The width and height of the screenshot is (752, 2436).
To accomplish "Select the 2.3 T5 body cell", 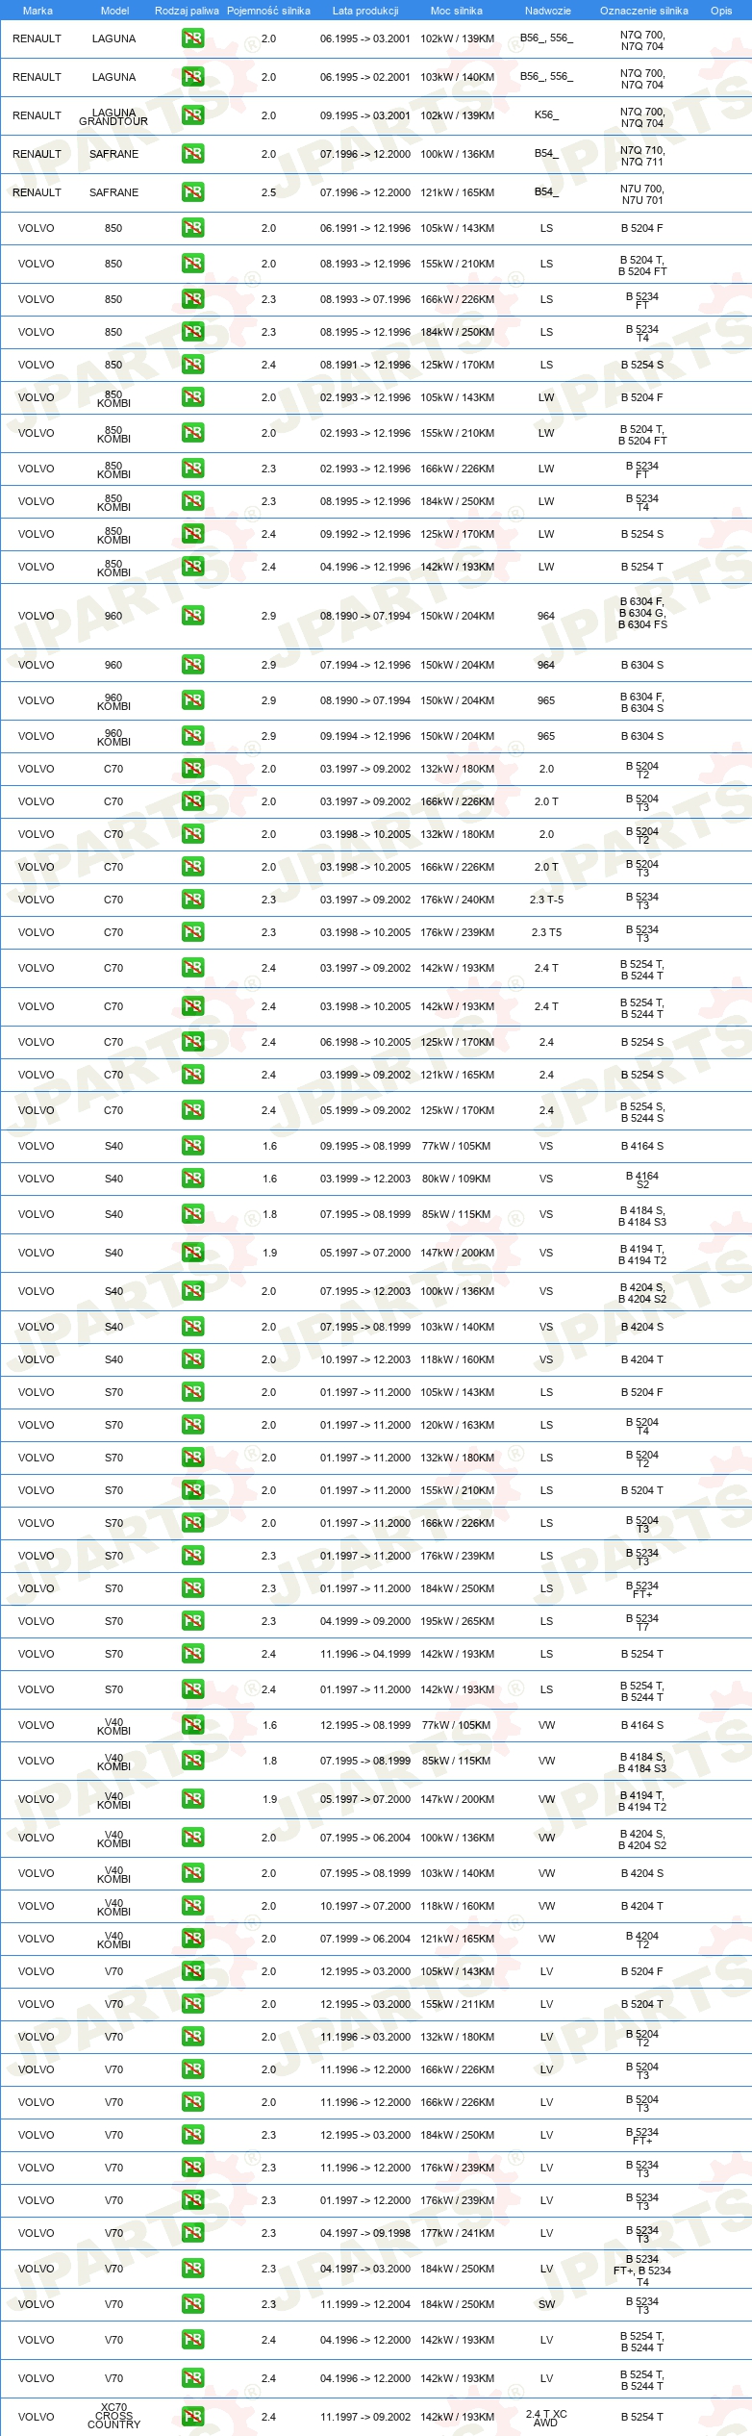I will pos(546,932).
